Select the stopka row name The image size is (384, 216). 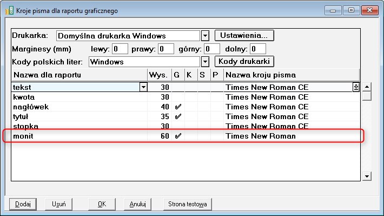pyautogui.click(x=25, y=126)
